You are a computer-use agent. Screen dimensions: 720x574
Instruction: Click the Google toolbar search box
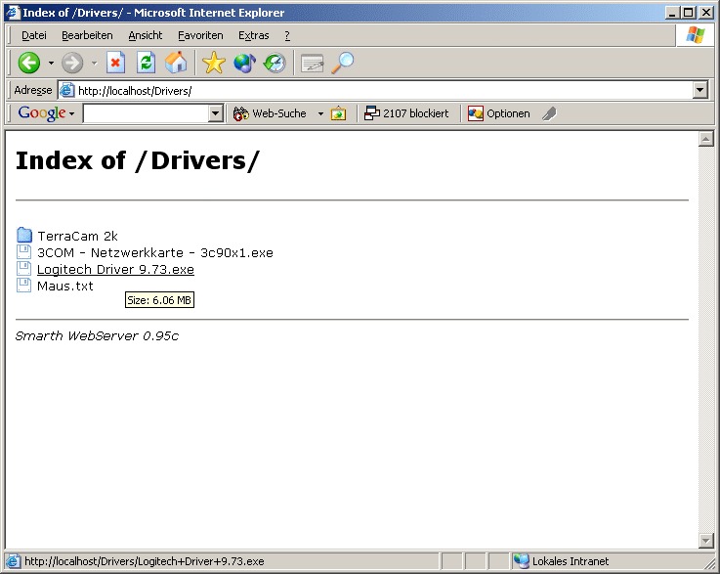coord(146,113)
